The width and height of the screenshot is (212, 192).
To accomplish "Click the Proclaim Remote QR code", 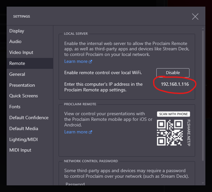I will click(170, 133).
